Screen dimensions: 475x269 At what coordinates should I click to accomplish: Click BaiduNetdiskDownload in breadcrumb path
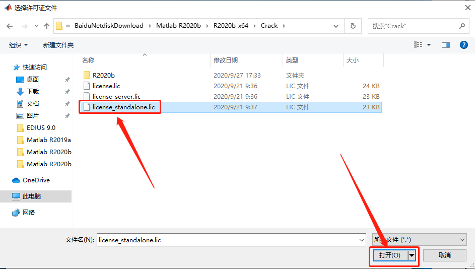[109, 26]
